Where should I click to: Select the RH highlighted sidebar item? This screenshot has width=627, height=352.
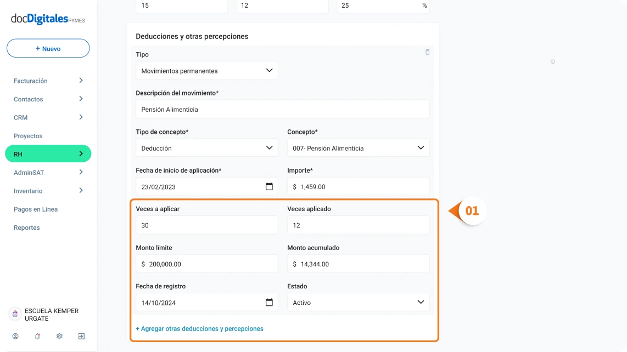click(x=48, y=154)
